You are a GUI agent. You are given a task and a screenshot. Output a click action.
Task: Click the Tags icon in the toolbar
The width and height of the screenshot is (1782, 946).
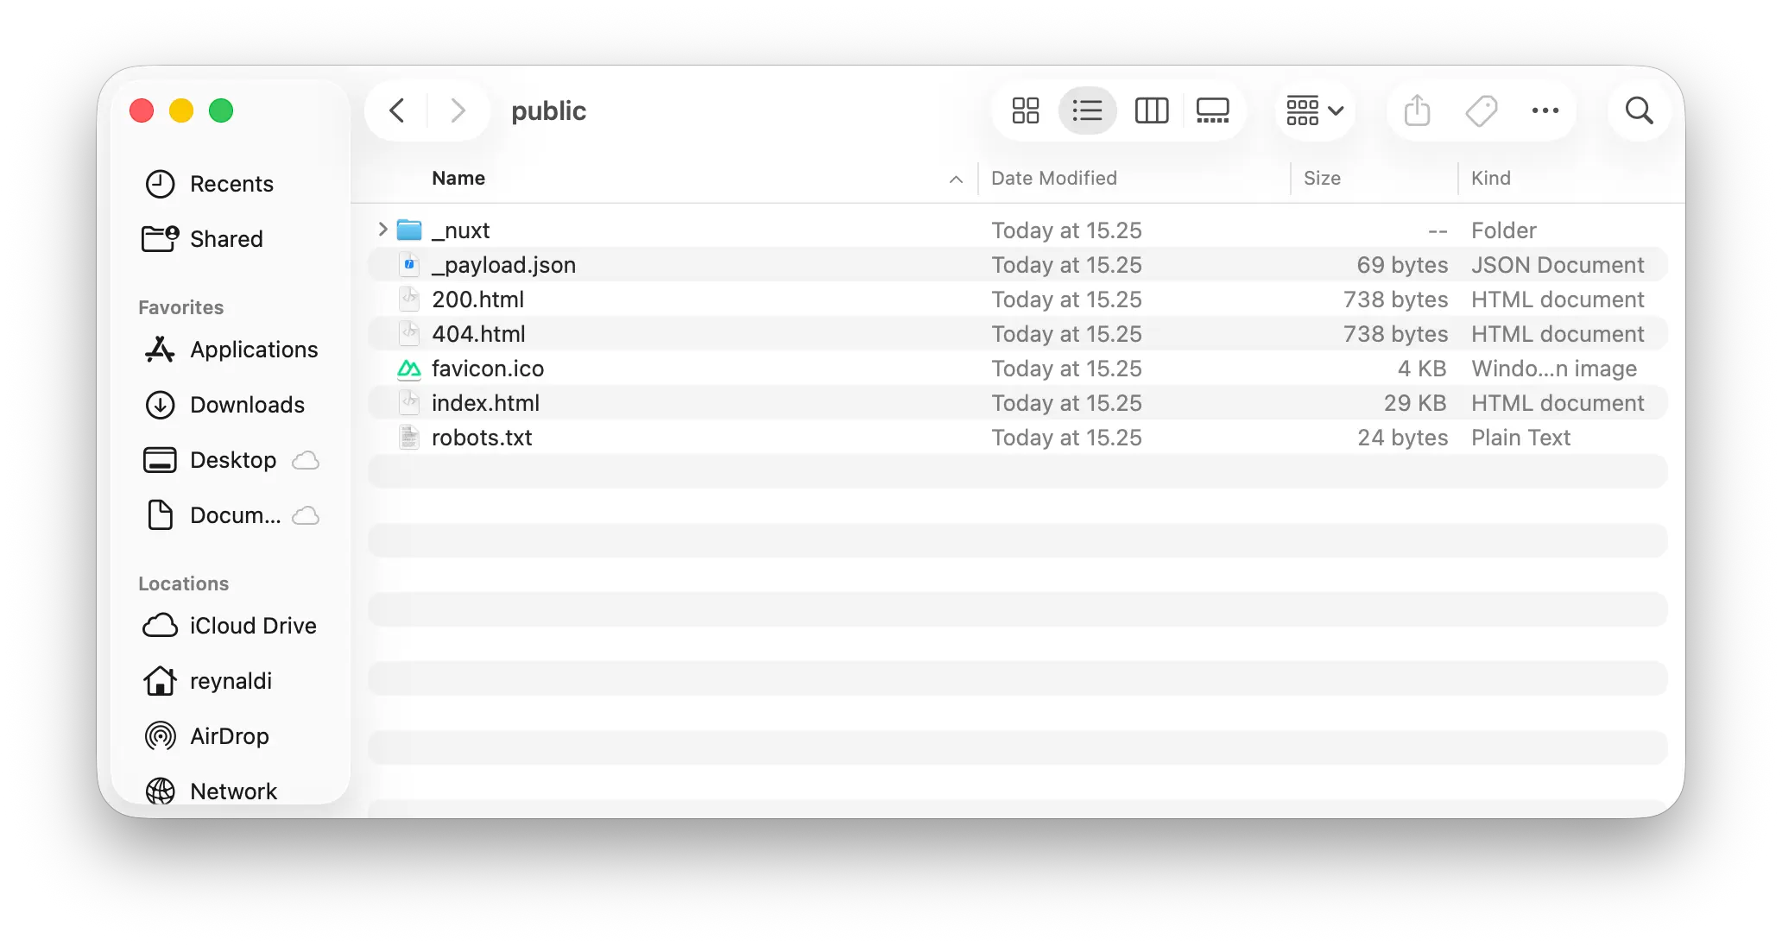pyautogui.click(x=1482, y=110)
